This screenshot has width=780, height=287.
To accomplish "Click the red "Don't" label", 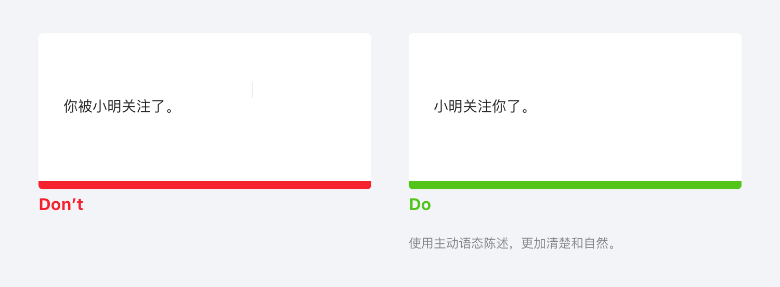I will coord(61,205).
